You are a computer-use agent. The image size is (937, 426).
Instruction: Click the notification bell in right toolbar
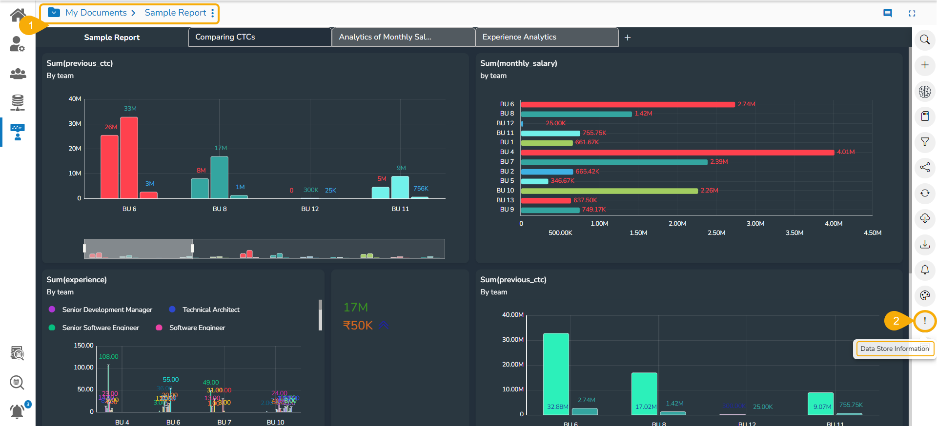924,270
